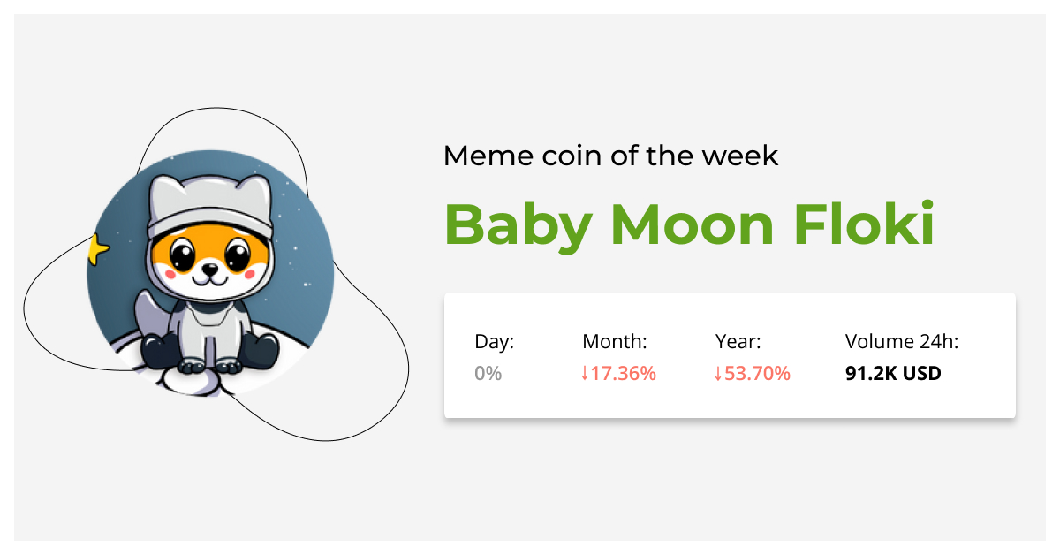
Task: Click the "Meme coin of the week" heading
Action: [610, 156]
